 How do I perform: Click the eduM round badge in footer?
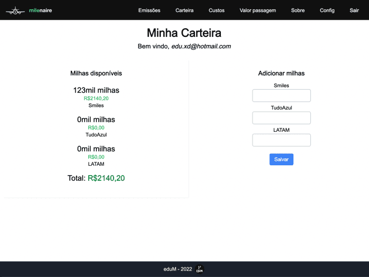(x=199, y=269)
